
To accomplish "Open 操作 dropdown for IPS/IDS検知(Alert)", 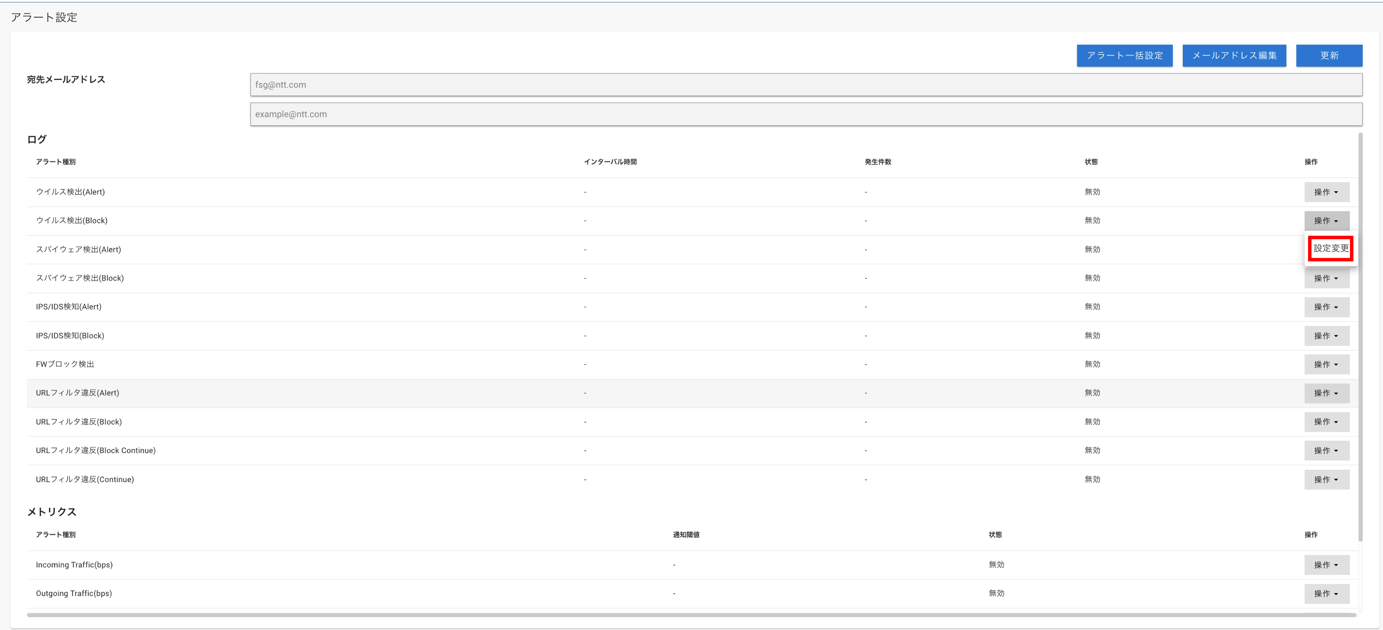I will (1327, 307).
